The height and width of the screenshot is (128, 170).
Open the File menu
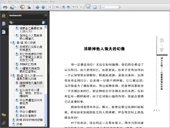pyautogui.click(x=3, y=2)
